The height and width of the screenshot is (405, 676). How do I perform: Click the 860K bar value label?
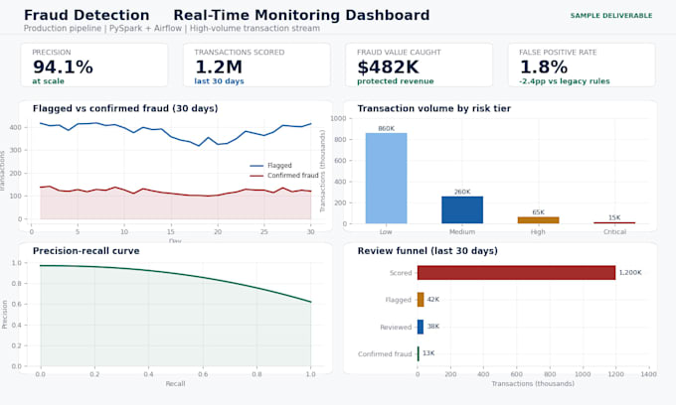(x=387, y=128)
